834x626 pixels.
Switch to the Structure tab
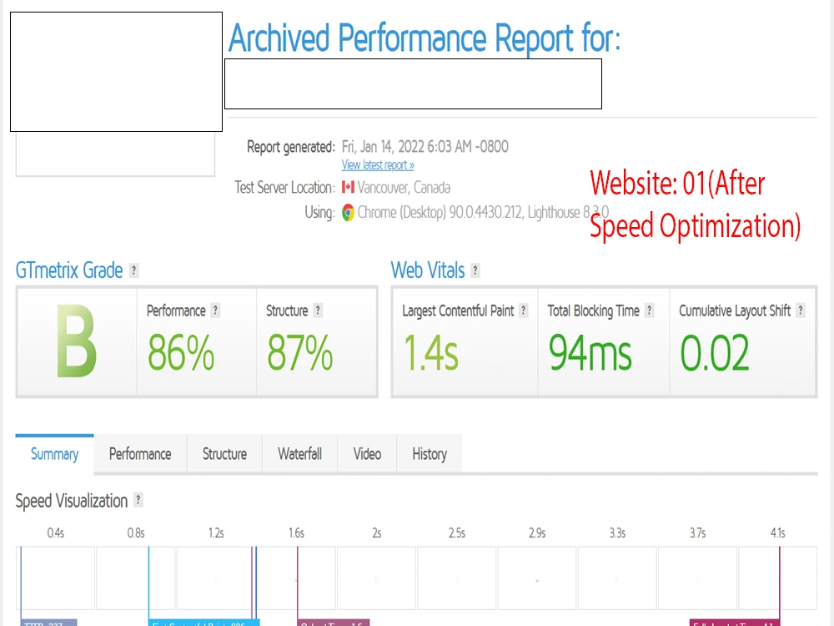[x=224, y=454]
